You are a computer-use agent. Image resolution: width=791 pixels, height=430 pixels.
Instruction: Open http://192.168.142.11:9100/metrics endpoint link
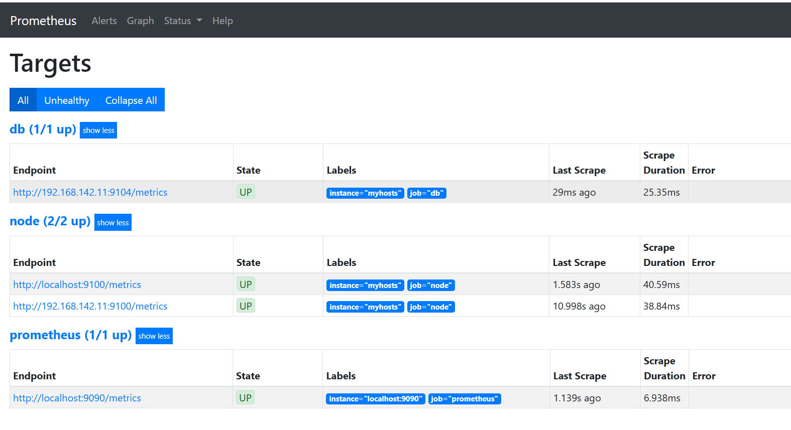pyautogui.click(x=90, y=306)
